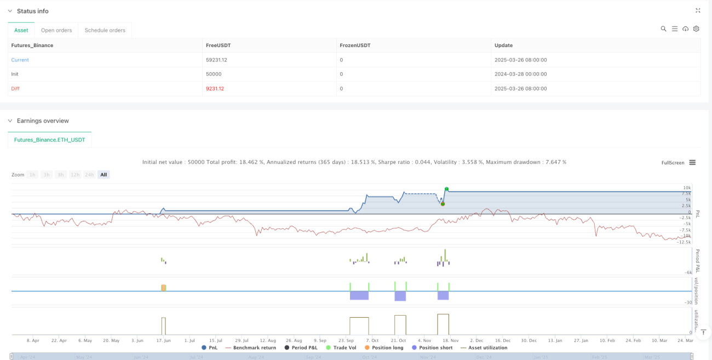This screenshot has width=712, height=360.
Task: Toggle Benchmark return series in the legend
Action: [250, 347]
